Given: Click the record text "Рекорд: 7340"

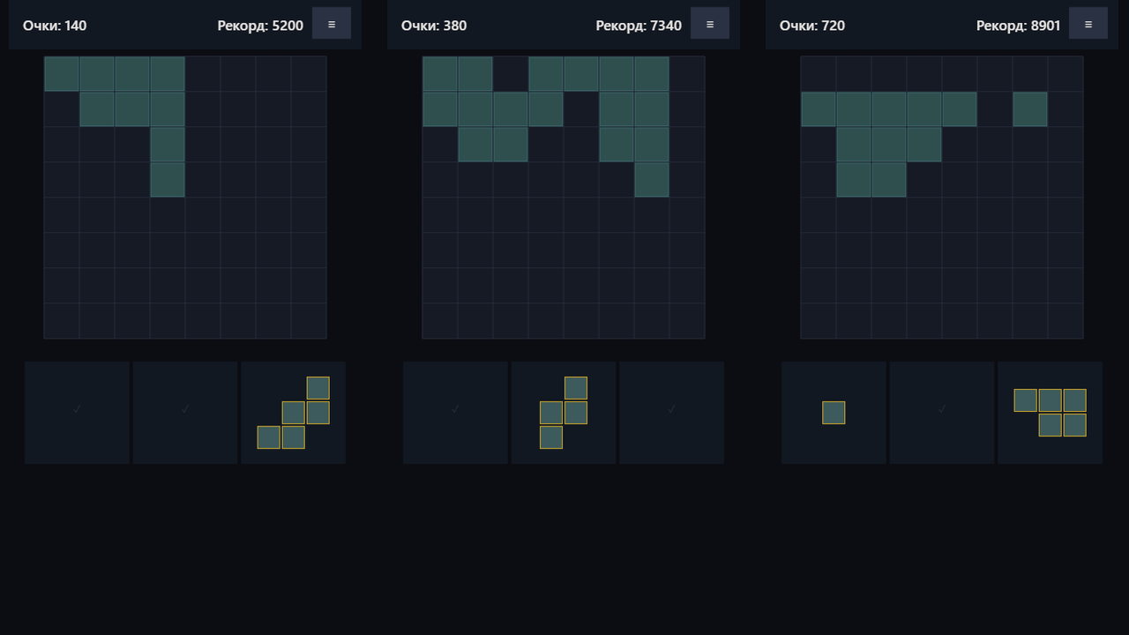Looking at the screenshot, I should tap(639, 26).
